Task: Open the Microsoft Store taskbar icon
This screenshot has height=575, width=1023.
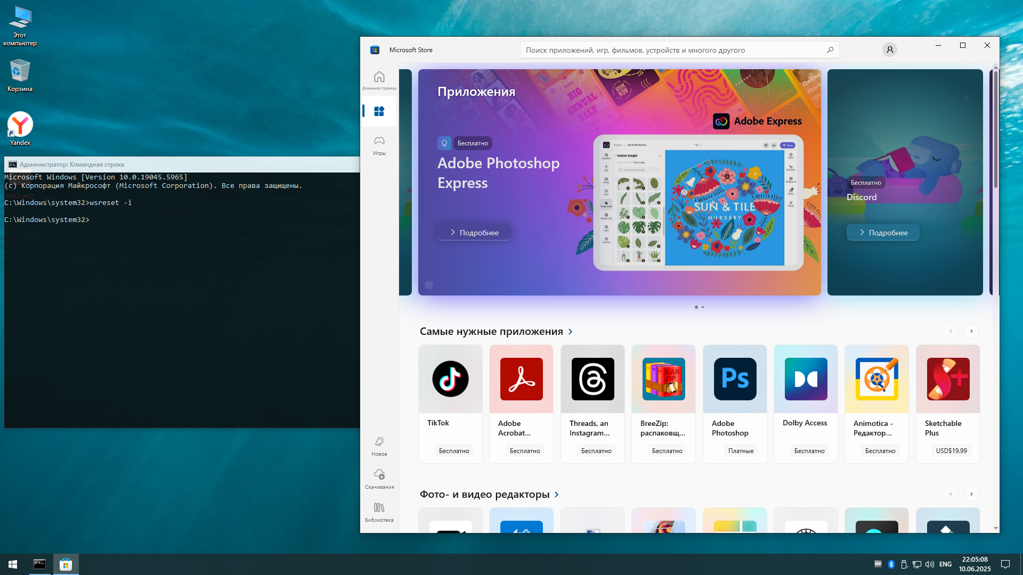Action: point(66,564)
